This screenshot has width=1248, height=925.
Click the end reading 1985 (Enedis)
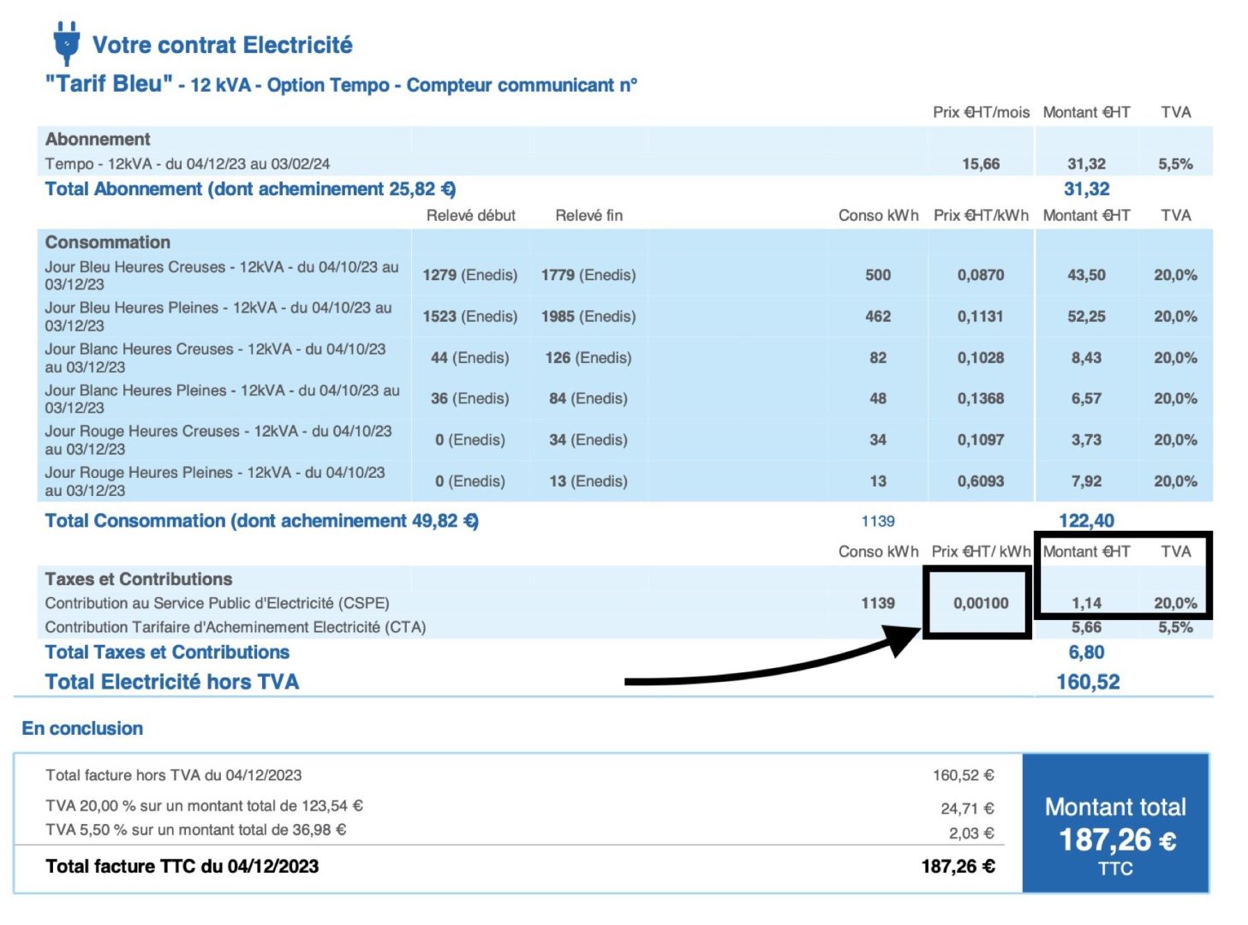pyautogui.click(x=588, y=316)
